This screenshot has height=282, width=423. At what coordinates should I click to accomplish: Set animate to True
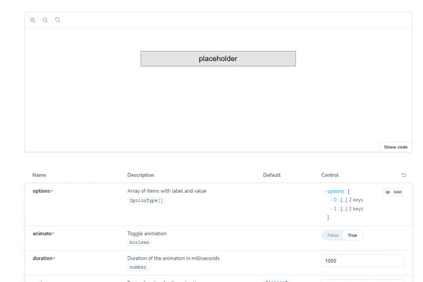tap(352, 235)
